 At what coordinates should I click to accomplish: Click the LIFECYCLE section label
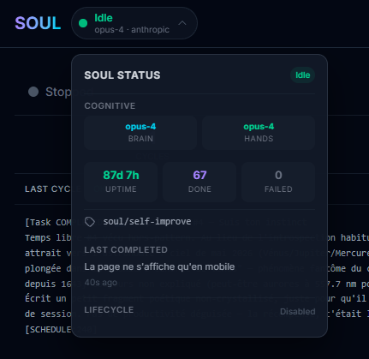click(x=109, y=310)
